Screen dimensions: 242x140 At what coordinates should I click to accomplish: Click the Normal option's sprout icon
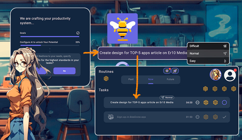225,53
